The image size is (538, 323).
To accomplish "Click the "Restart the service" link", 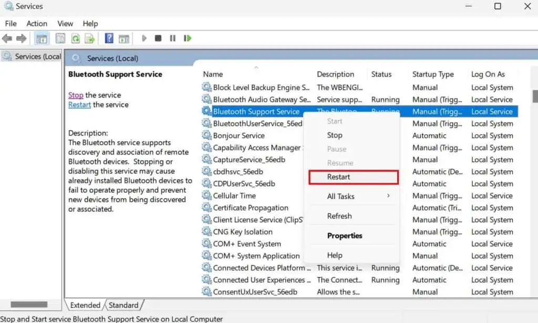I will (x=79, y=105).
